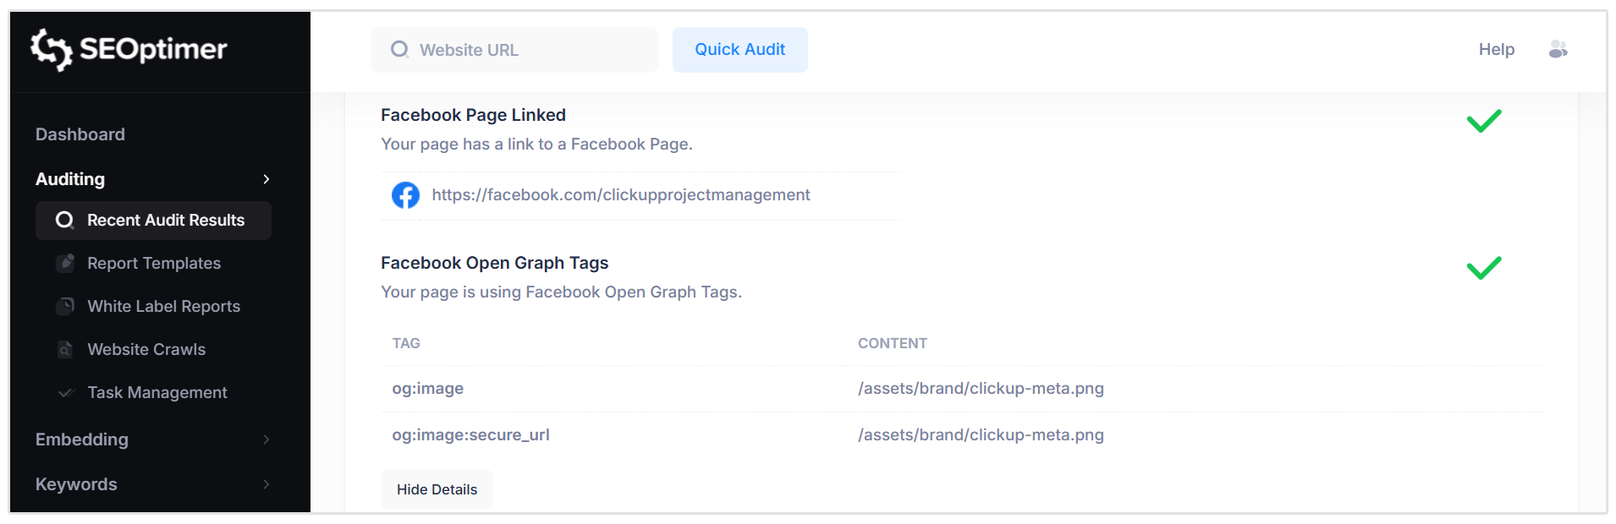Screen dimensions: 1616x524
Task: Open the user account icon
Action: [x=1558, y=50]
